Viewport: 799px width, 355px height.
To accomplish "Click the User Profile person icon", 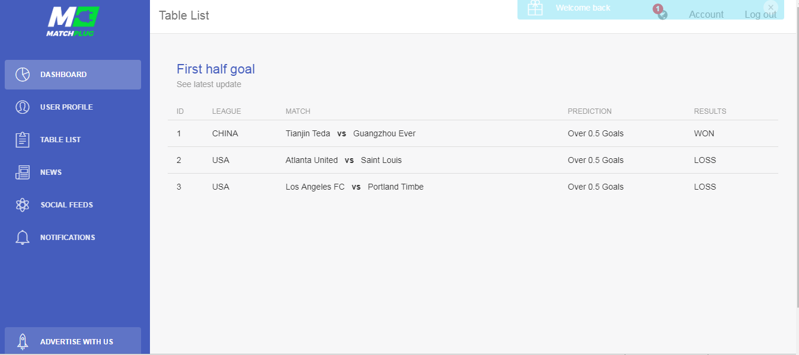I will (23, 107).
